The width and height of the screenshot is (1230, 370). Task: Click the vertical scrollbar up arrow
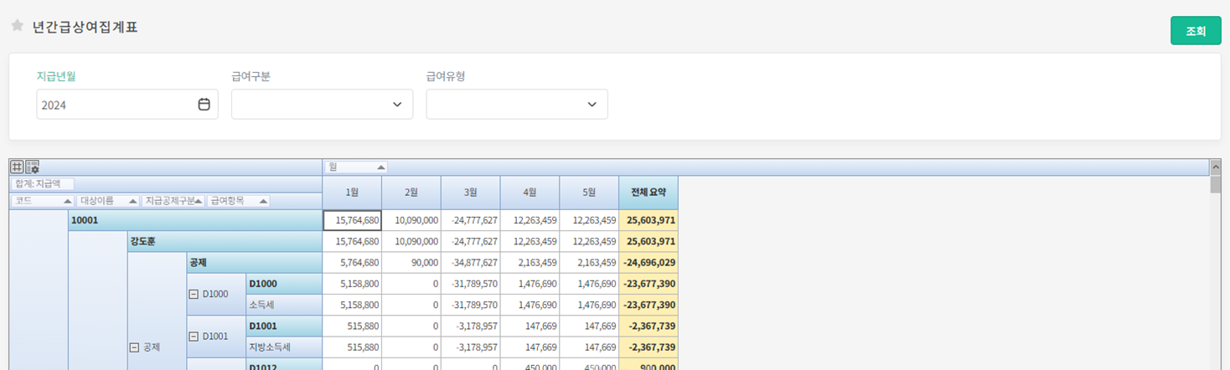1215,167
